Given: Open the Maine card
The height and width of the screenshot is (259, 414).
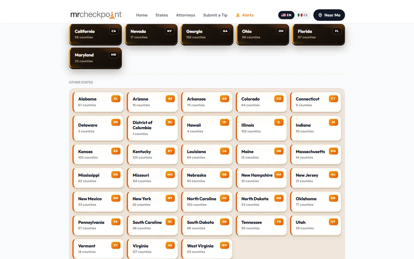Looking at the screenshot, I should (261, 154).
